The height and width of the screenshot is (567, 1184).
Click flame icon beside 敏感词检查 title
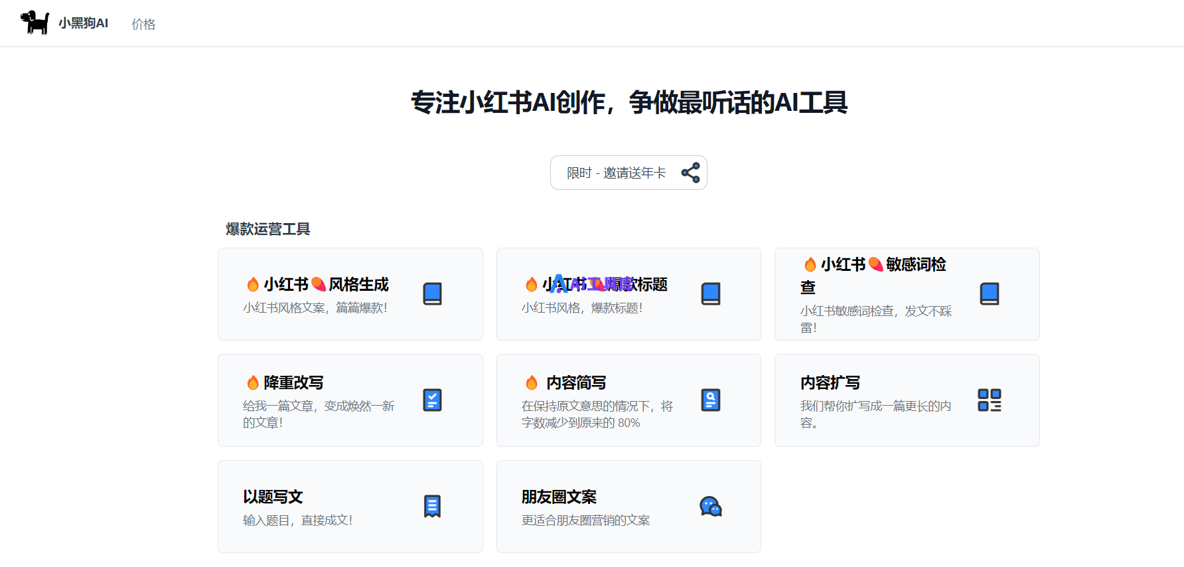point(810,265)
